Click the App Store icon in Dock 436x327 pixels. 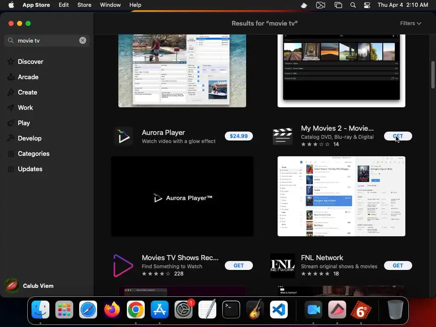pyautogui.click(x=160, y=310)
